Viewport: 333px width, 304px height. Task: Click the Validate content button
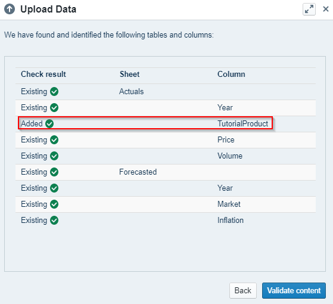pyautogui.click(x=294, y=290)
